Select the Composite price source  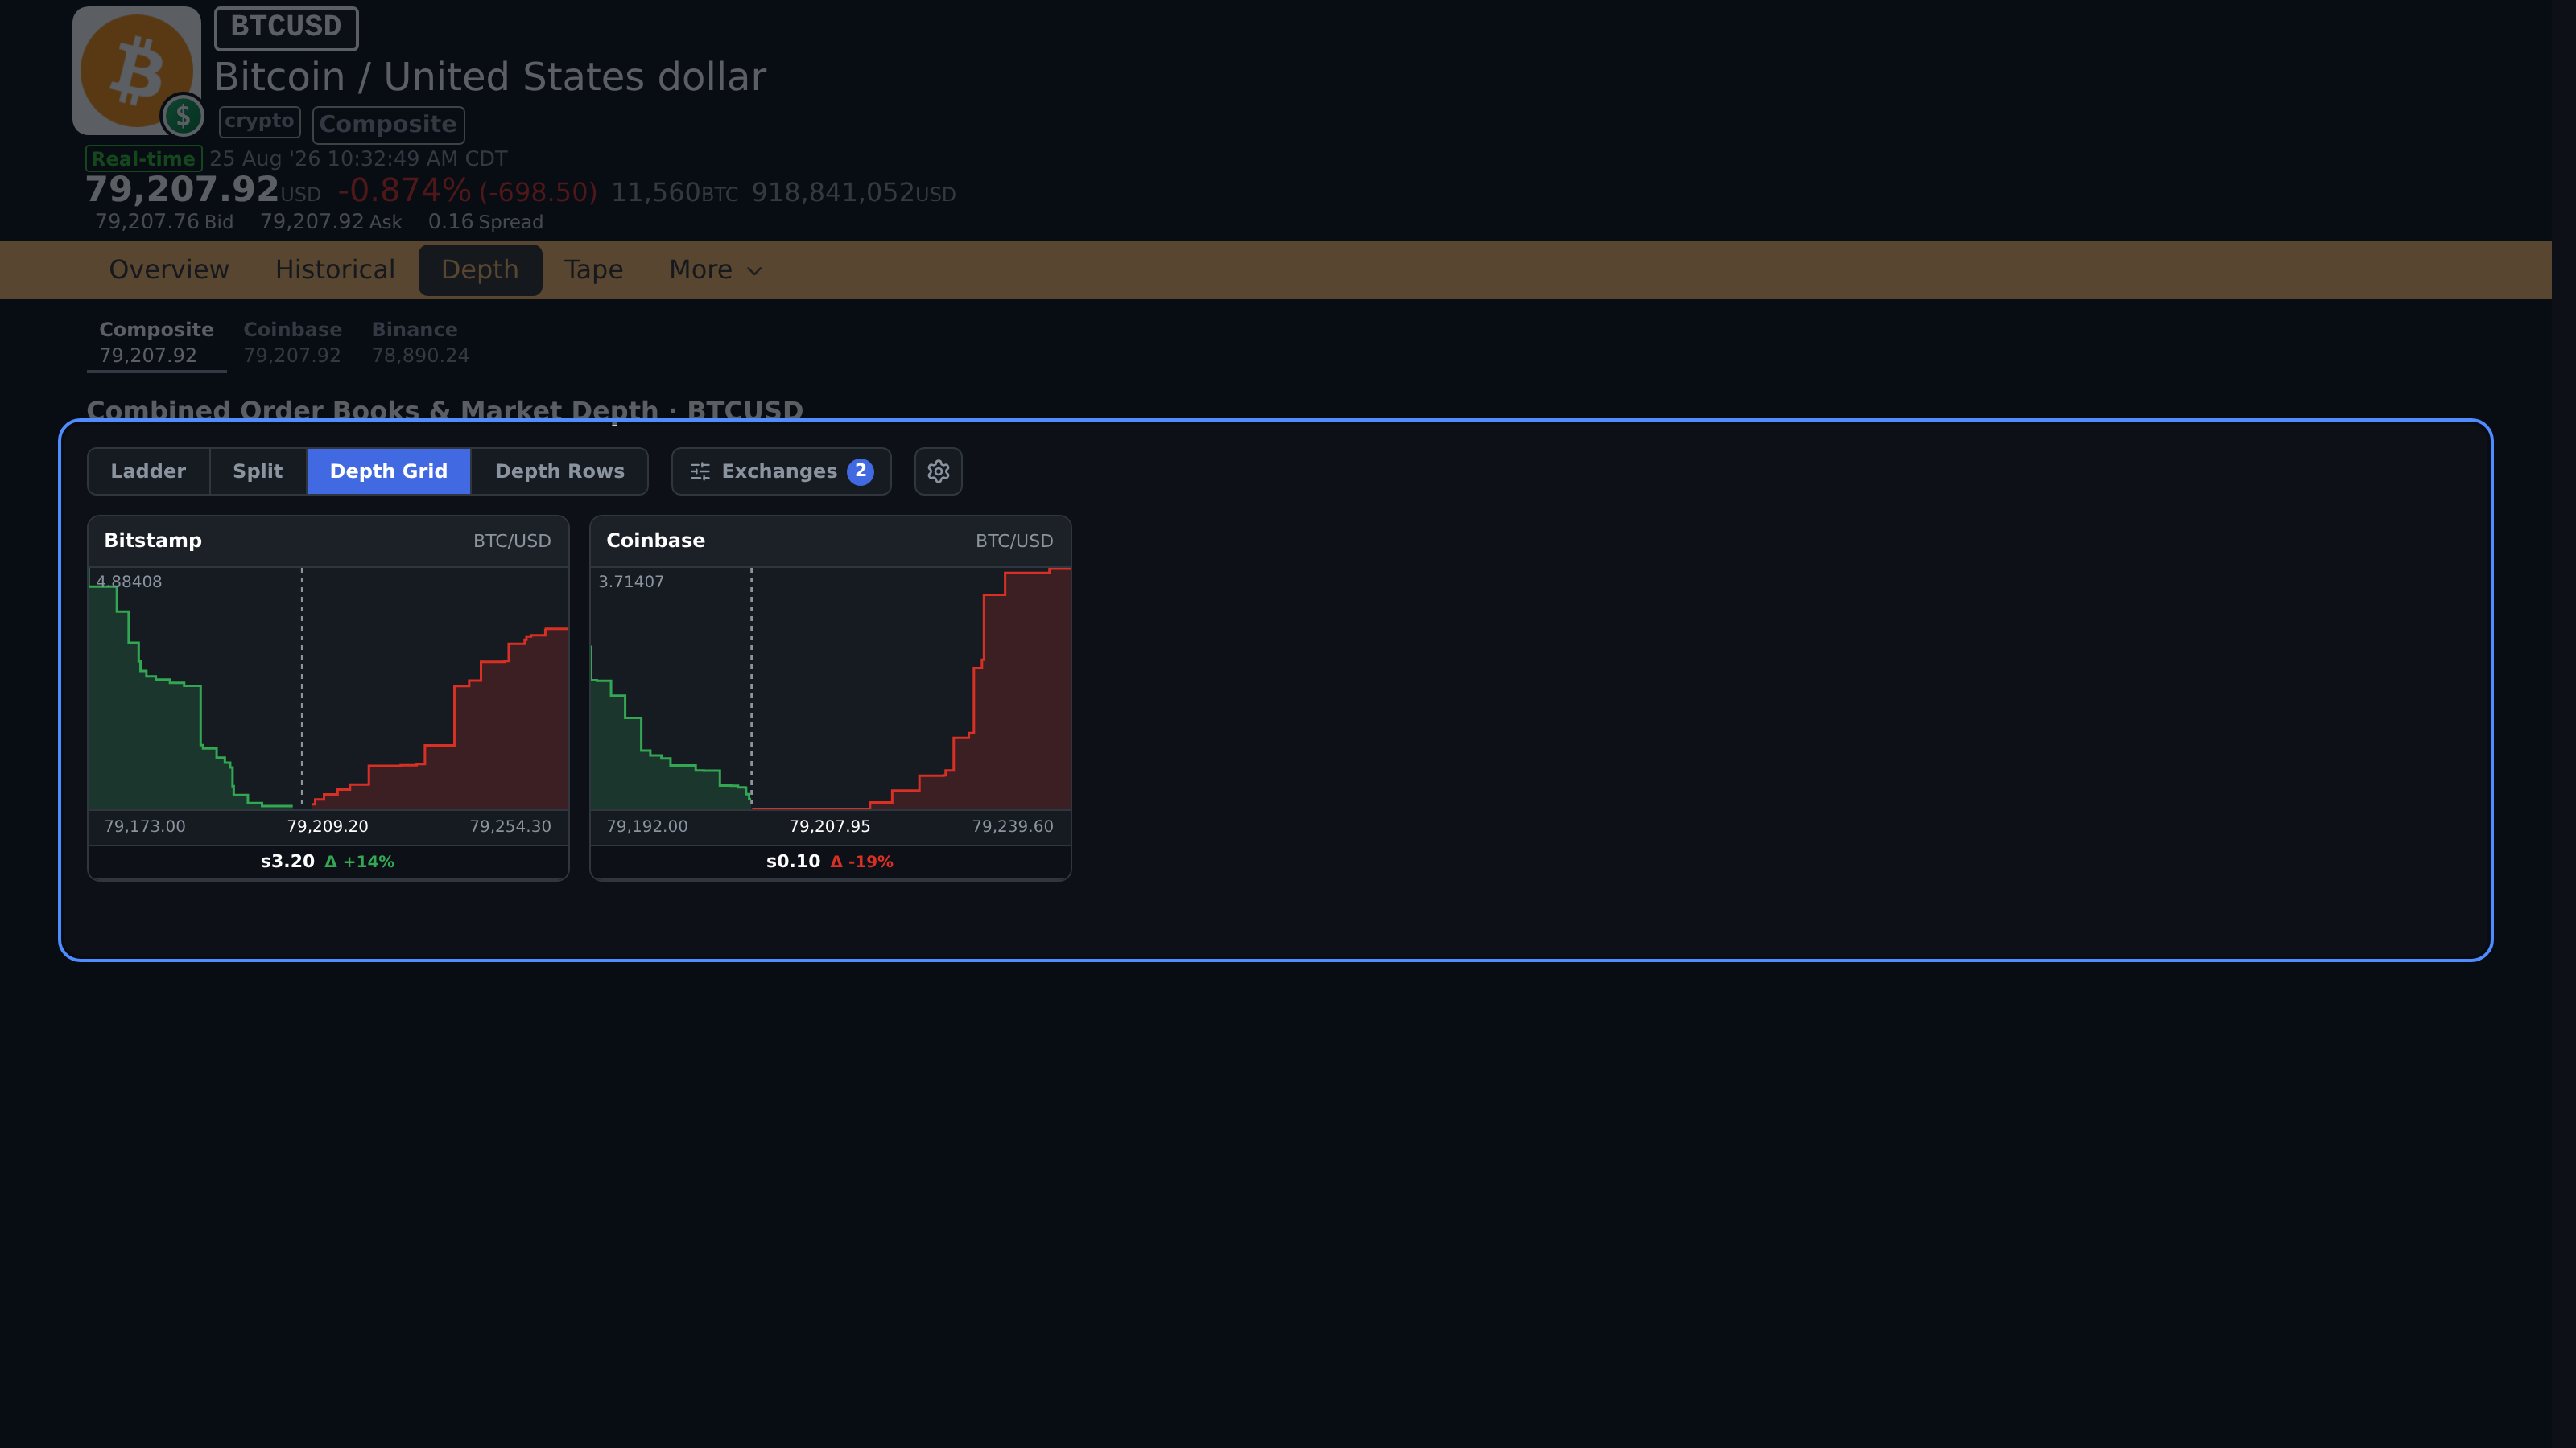156,342
